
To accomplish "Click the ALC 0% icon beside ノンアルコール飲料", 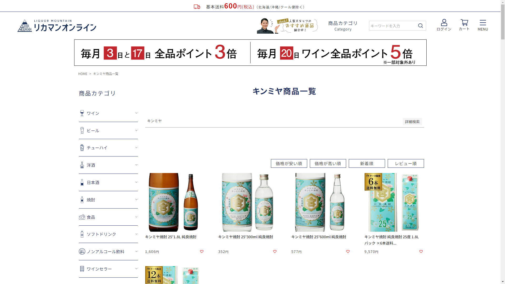I will point(82,252).
